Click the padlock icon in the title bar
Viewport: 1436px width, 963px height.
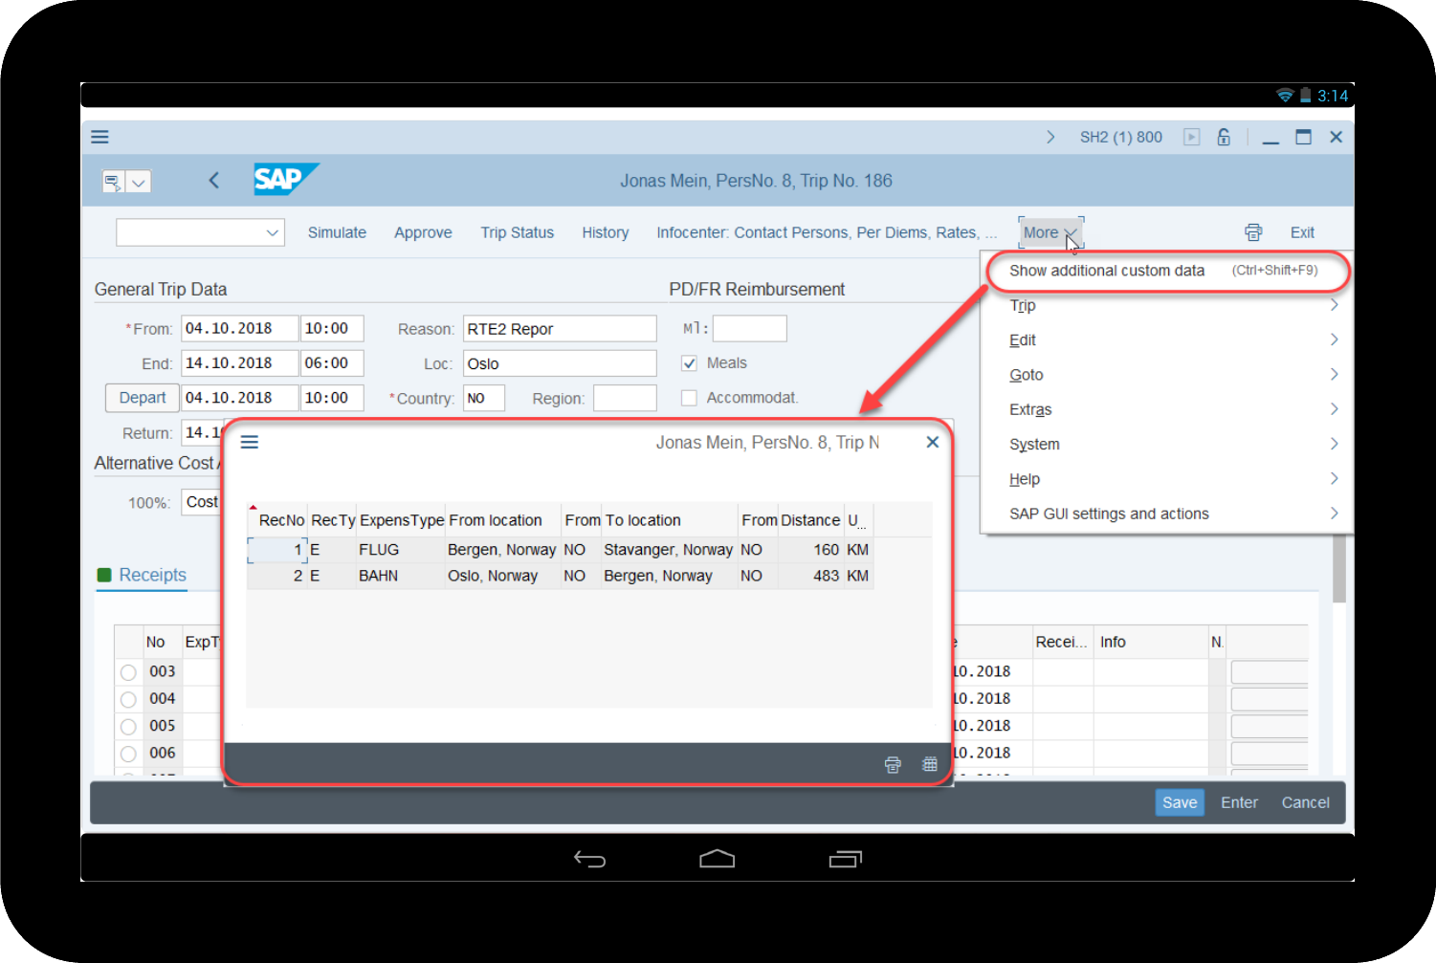point(1224,137)
